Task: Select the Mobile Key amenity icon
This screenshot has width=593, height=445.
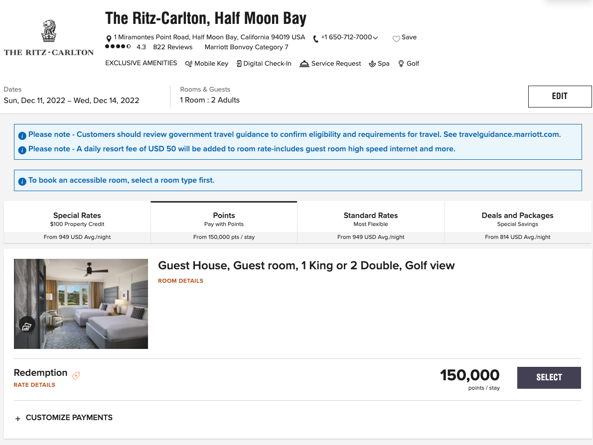Action: click(188, 64)
